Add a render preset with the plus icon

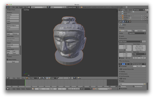(143, 41)
